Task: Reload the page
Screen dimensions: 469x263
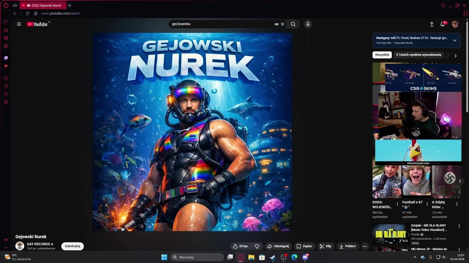Action: (27, 14)
